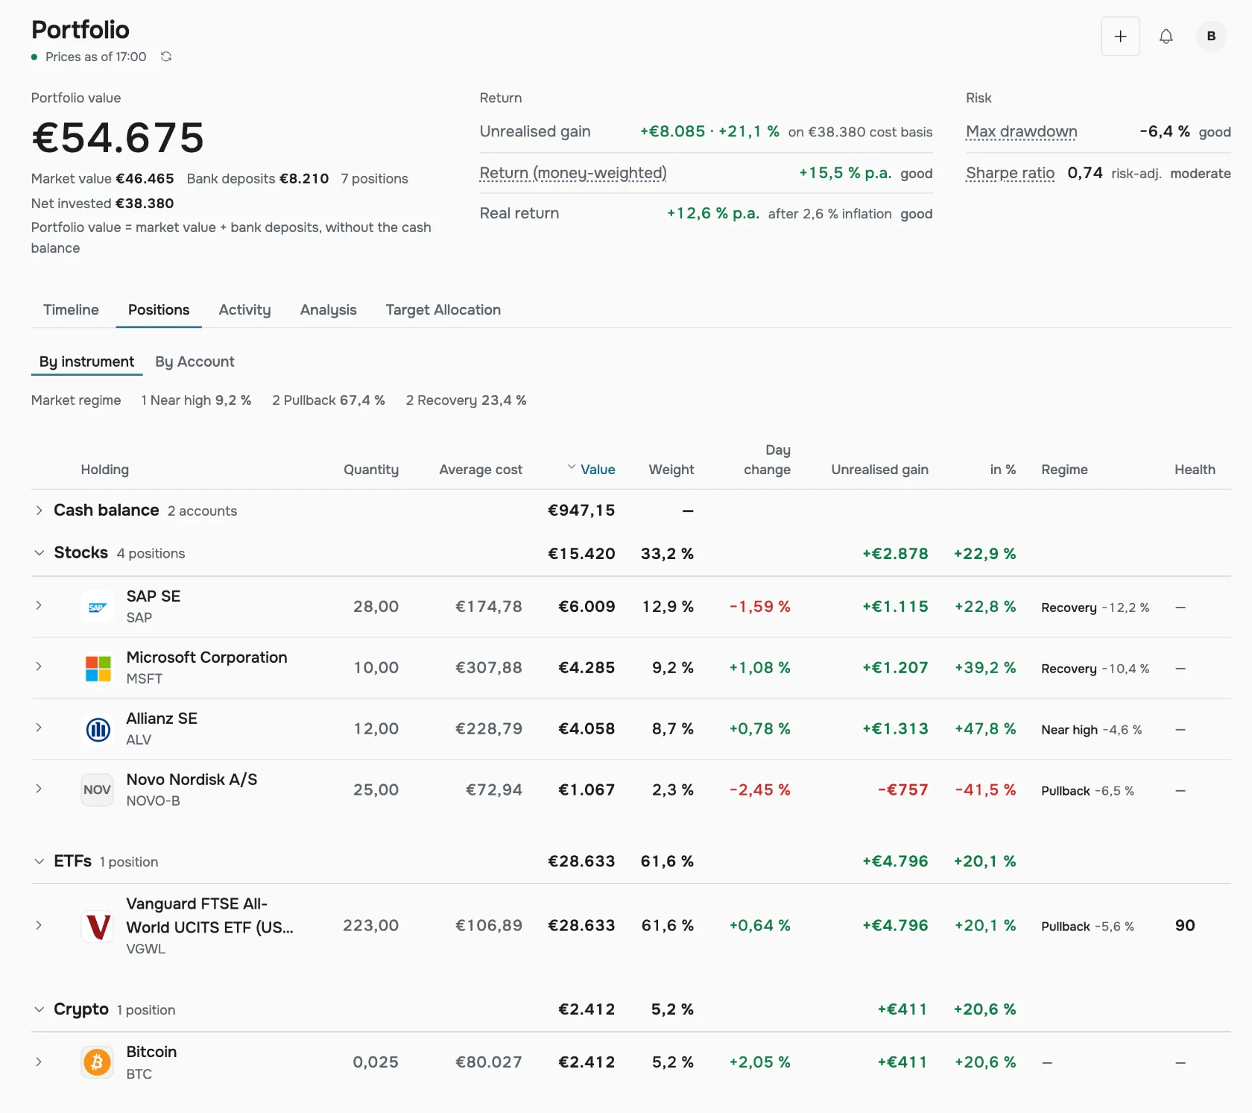1252x1113 pixels.
Task: Expand the Allianz SE row
Action: (39, 728)
